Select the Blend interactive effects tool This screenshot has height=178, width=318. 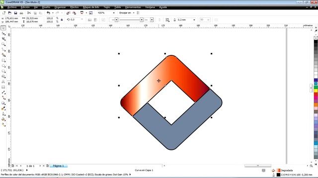(x=3, y=103)
